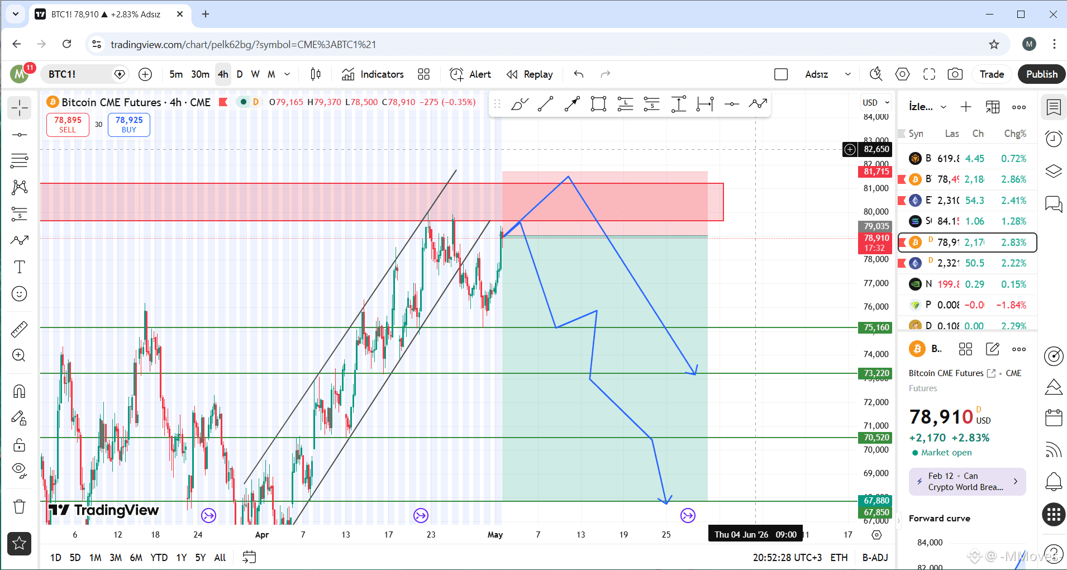
Task: Open the chats sidebar panel
Action: [x=1054, y=204]
